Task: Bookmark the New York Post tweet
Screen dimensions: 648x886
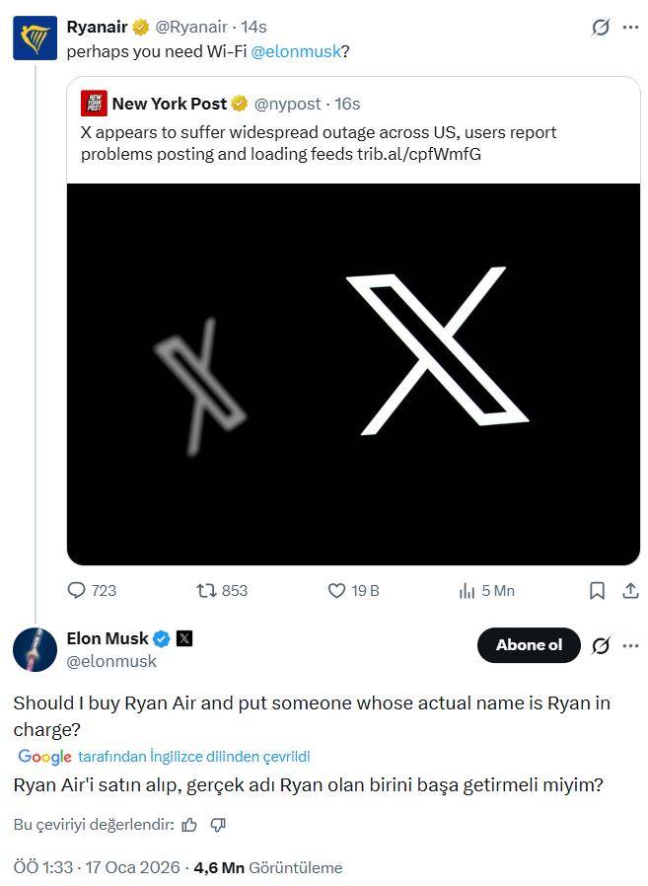Action: (x=597, y=590)
